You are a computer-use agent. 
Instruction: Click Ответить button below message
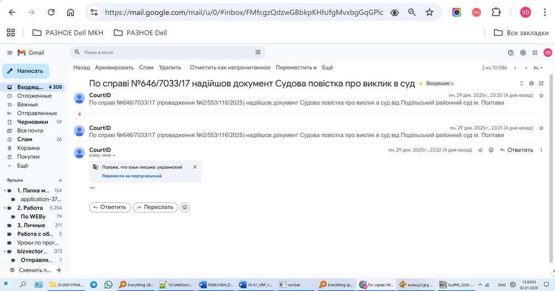click(x=110, y=207)
